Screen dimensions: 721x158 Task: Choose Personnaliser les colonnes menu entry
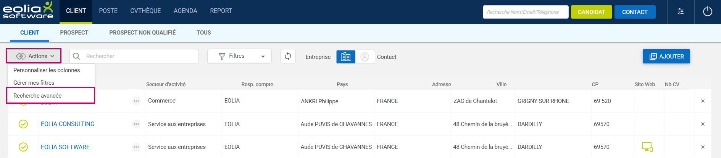(47, 70)
